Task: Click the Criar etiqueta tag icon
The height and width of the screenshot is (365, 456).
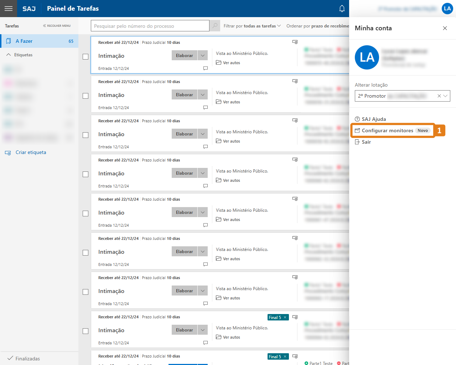Action: pyautogui.click(x=7, y=152)
